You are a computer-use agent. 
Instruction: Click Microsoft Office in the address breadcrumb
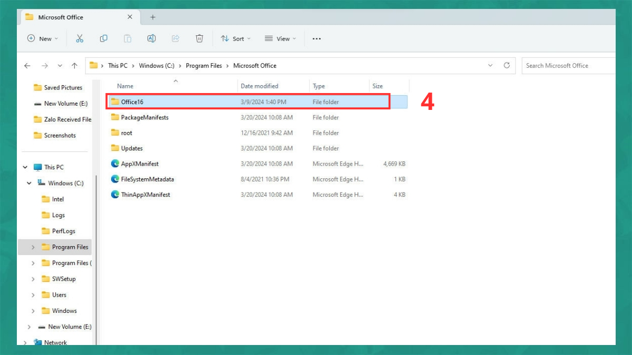coord(255,66)
